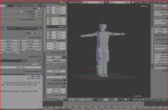The width and height of the screenshot is (168, 110).
Task: Open the Select menu in the 3D header
Action: (155, 100)
